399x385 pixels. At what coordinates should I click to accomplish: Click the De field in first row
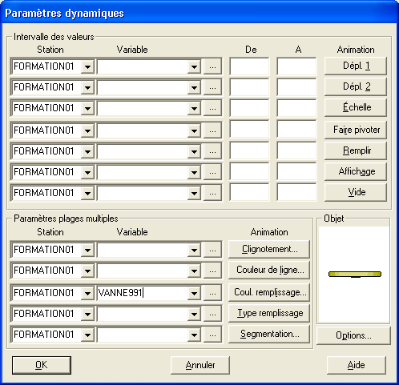pos(250,66)
